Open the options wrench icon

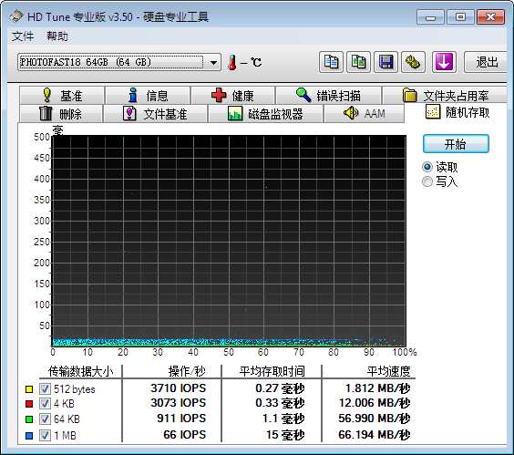coord(414,62)
